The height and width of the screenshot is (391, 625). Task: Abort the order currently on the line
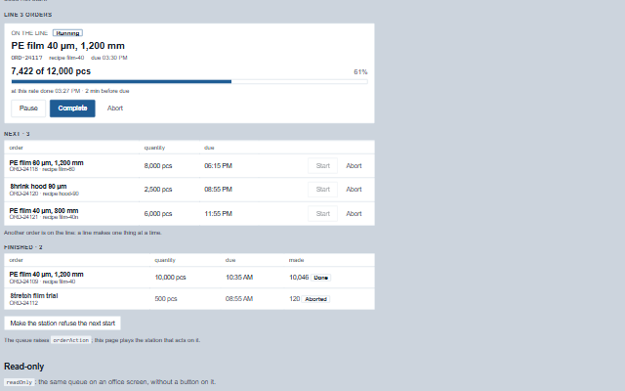pos(115,109)
